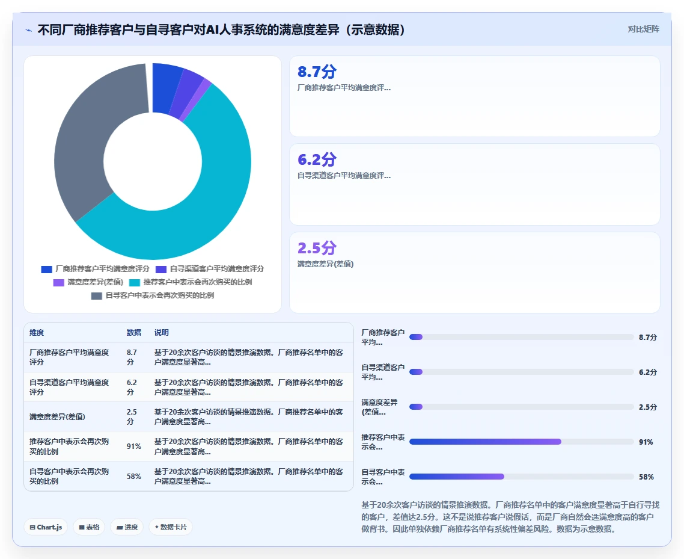Viewport: 684px width, 559px height.
Task: Click the dashboard title text
Action: [222, 29]
